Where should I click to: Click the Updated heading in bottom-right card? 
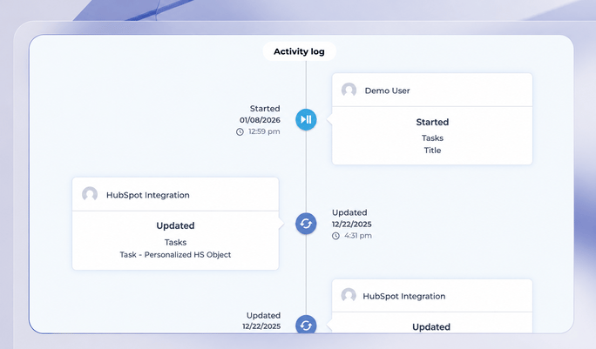click(x=431, y=327)
